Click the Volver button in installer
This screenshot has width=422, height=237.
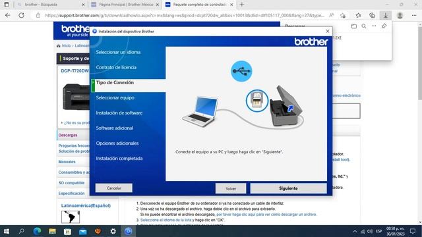[x=231, y=189]
